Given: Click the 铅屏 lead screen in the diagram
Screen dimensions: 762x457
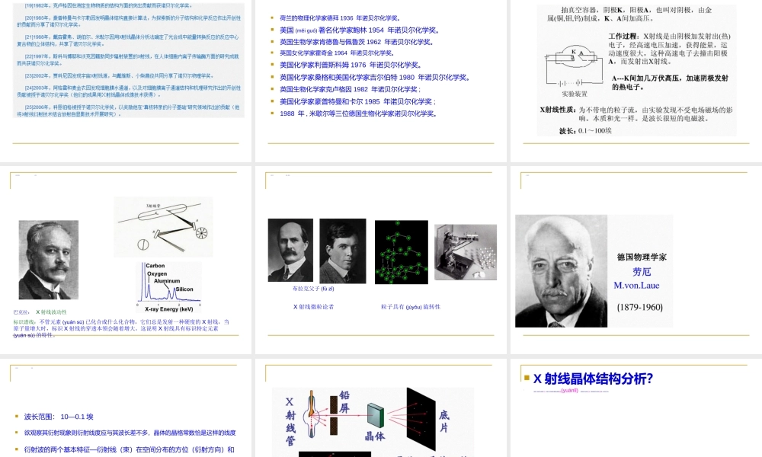Looking at the screenshot, I should click(333, 414).
